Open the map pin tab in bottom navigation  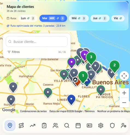(x=10, y=125)
